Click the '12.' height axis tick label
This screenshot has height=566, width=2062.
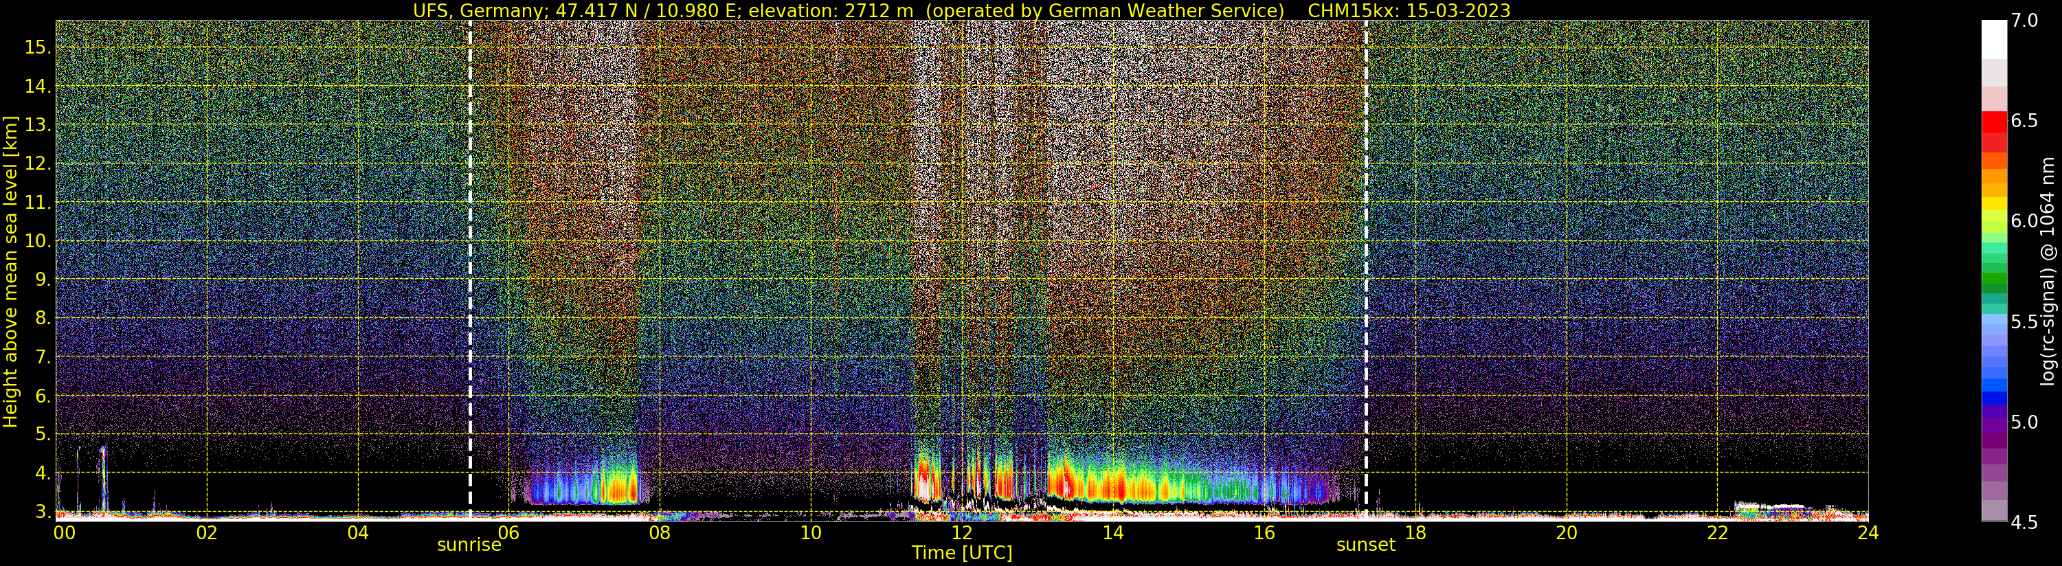pos(38,164)
